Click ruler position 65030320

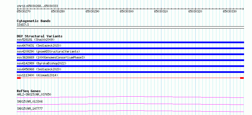point(195,11)
